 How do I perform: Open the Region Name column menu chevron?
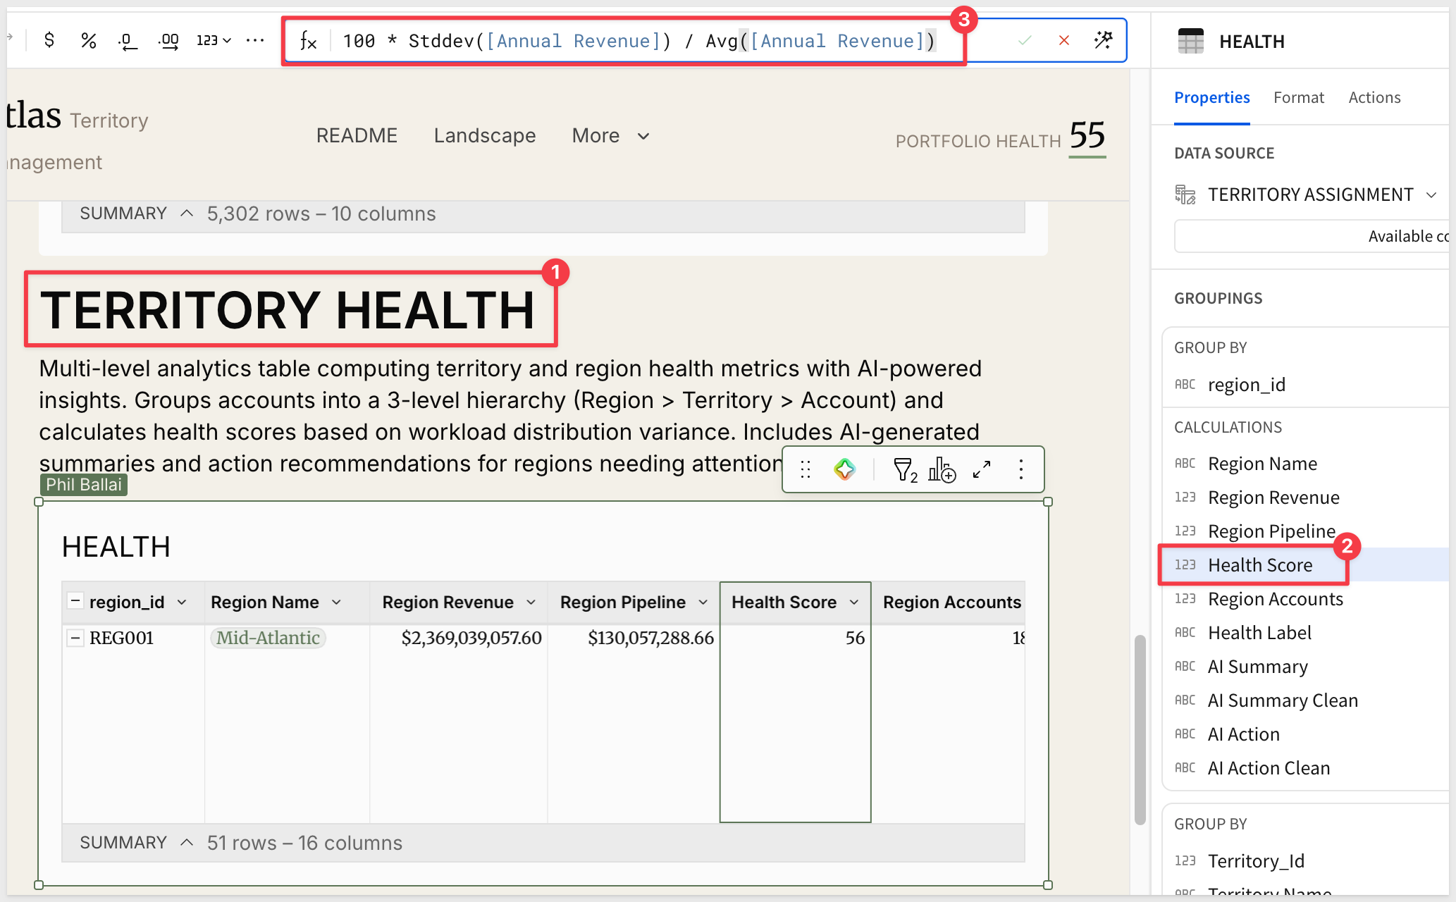point(336,603)
